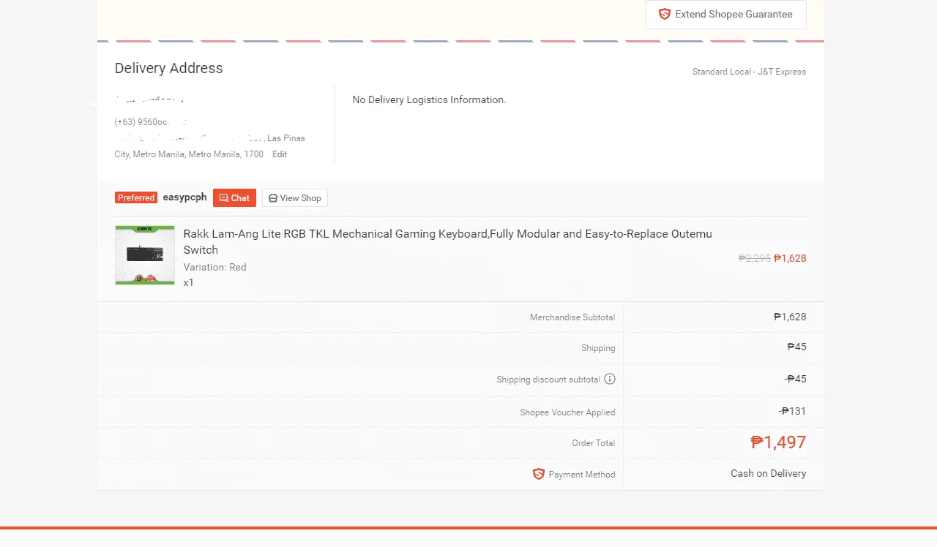Click the Extend Shopee Guarantee button
The height and width of the screenshot is (547, 937).
coord(725,15)
